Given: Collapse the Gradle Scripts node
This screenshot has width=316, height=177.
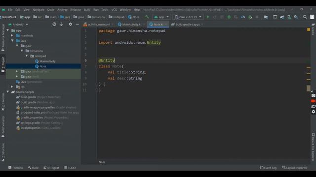Looking at the screenshot, I should point(8,92).
